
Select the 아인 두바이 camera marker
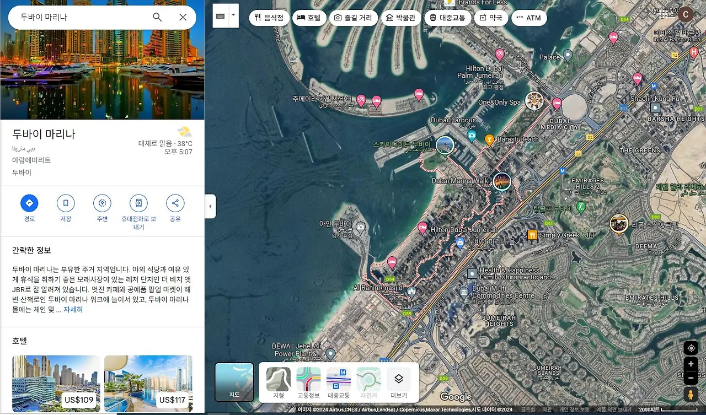(360, 227)
